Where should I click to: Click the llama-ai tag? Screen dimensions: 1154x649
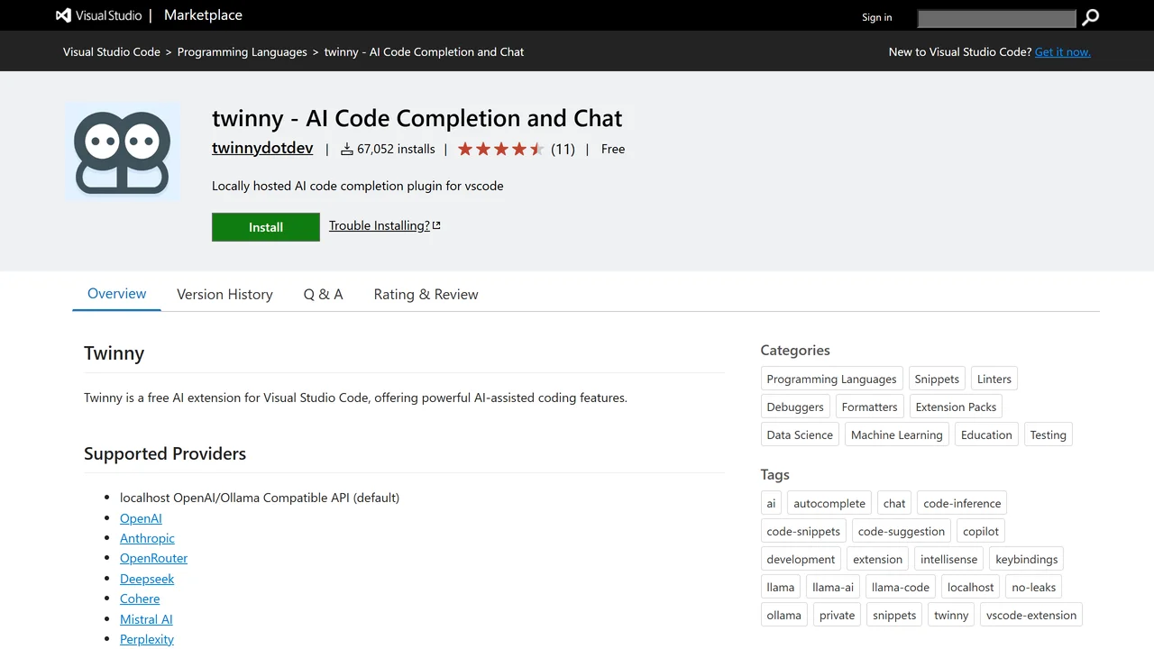tap(833, 587)
